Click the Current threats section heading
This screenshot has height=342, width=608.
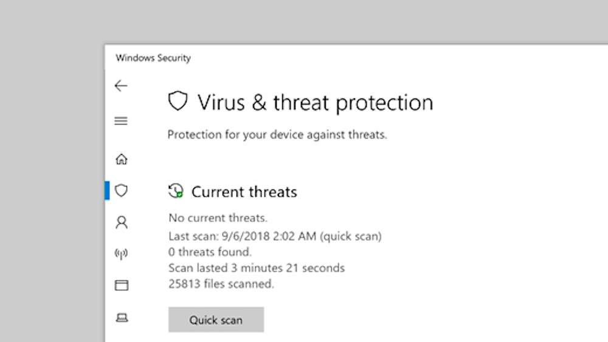244,192
